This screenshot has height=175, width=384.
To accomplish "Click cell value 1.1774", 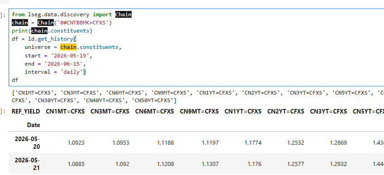I will (x=253, y=143).
